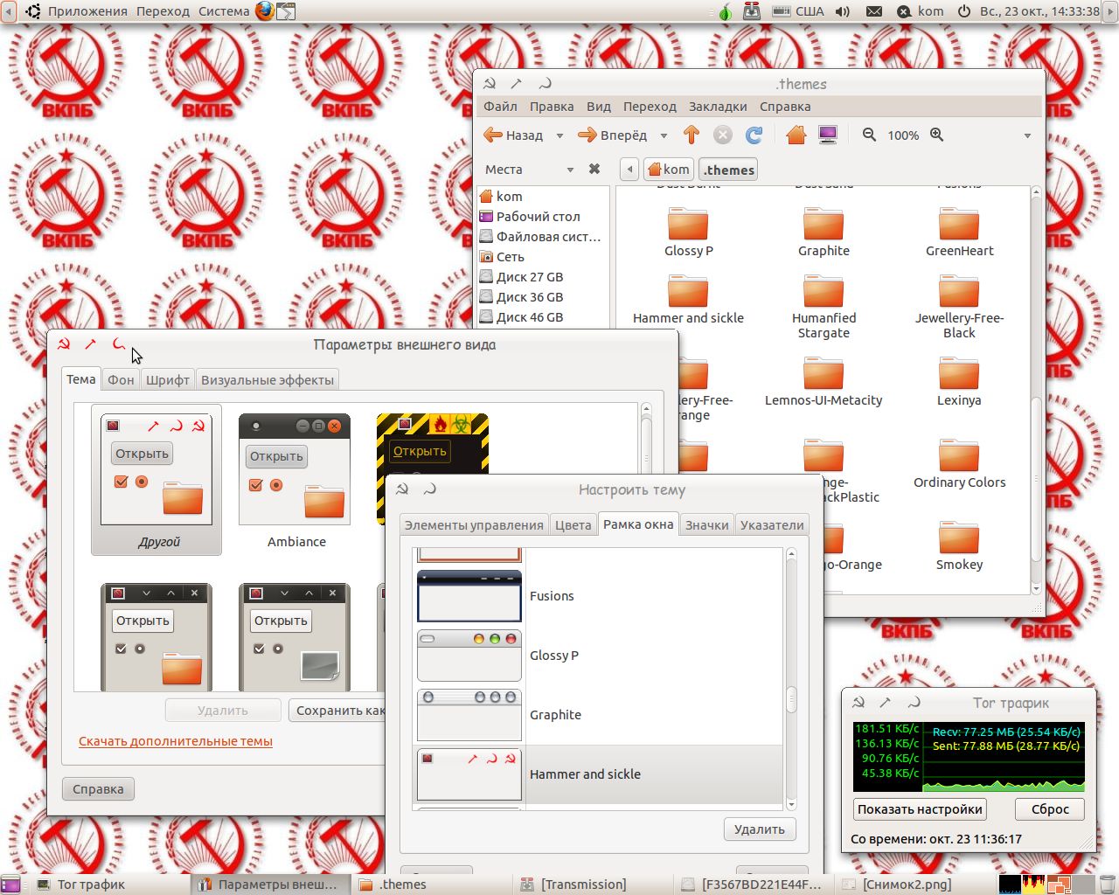The width and height of the screenshot is (1119, 895).
Task: Open the Jewellery-Free-Black folder
Action: pyautogui.click(x=959, y=307)
